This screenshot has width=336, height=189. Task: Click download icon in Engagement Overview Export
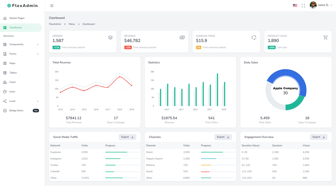pyautogui.click(x=324, y=137)
